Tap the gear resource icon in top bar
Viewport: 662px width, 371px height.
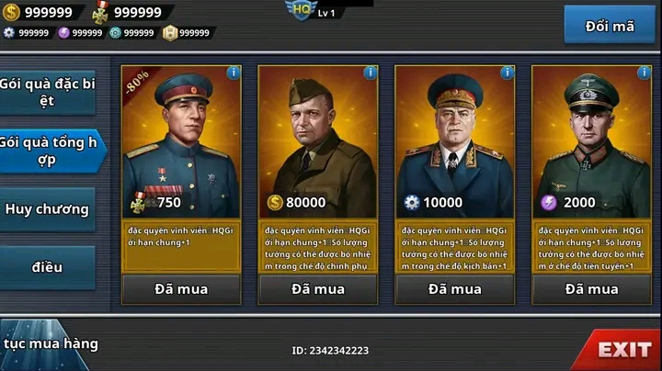tap(9, 32)
